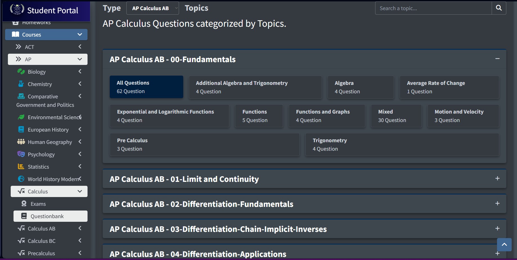Expand the 01-Limit and Continuity section

[x=497, y=178]
